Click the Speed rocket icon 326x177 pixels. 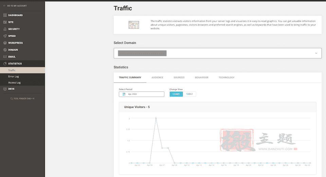click(5, 36)
